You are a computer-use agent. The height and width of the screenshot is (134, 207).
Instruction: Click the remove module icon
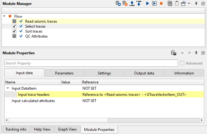coord(125,4)
